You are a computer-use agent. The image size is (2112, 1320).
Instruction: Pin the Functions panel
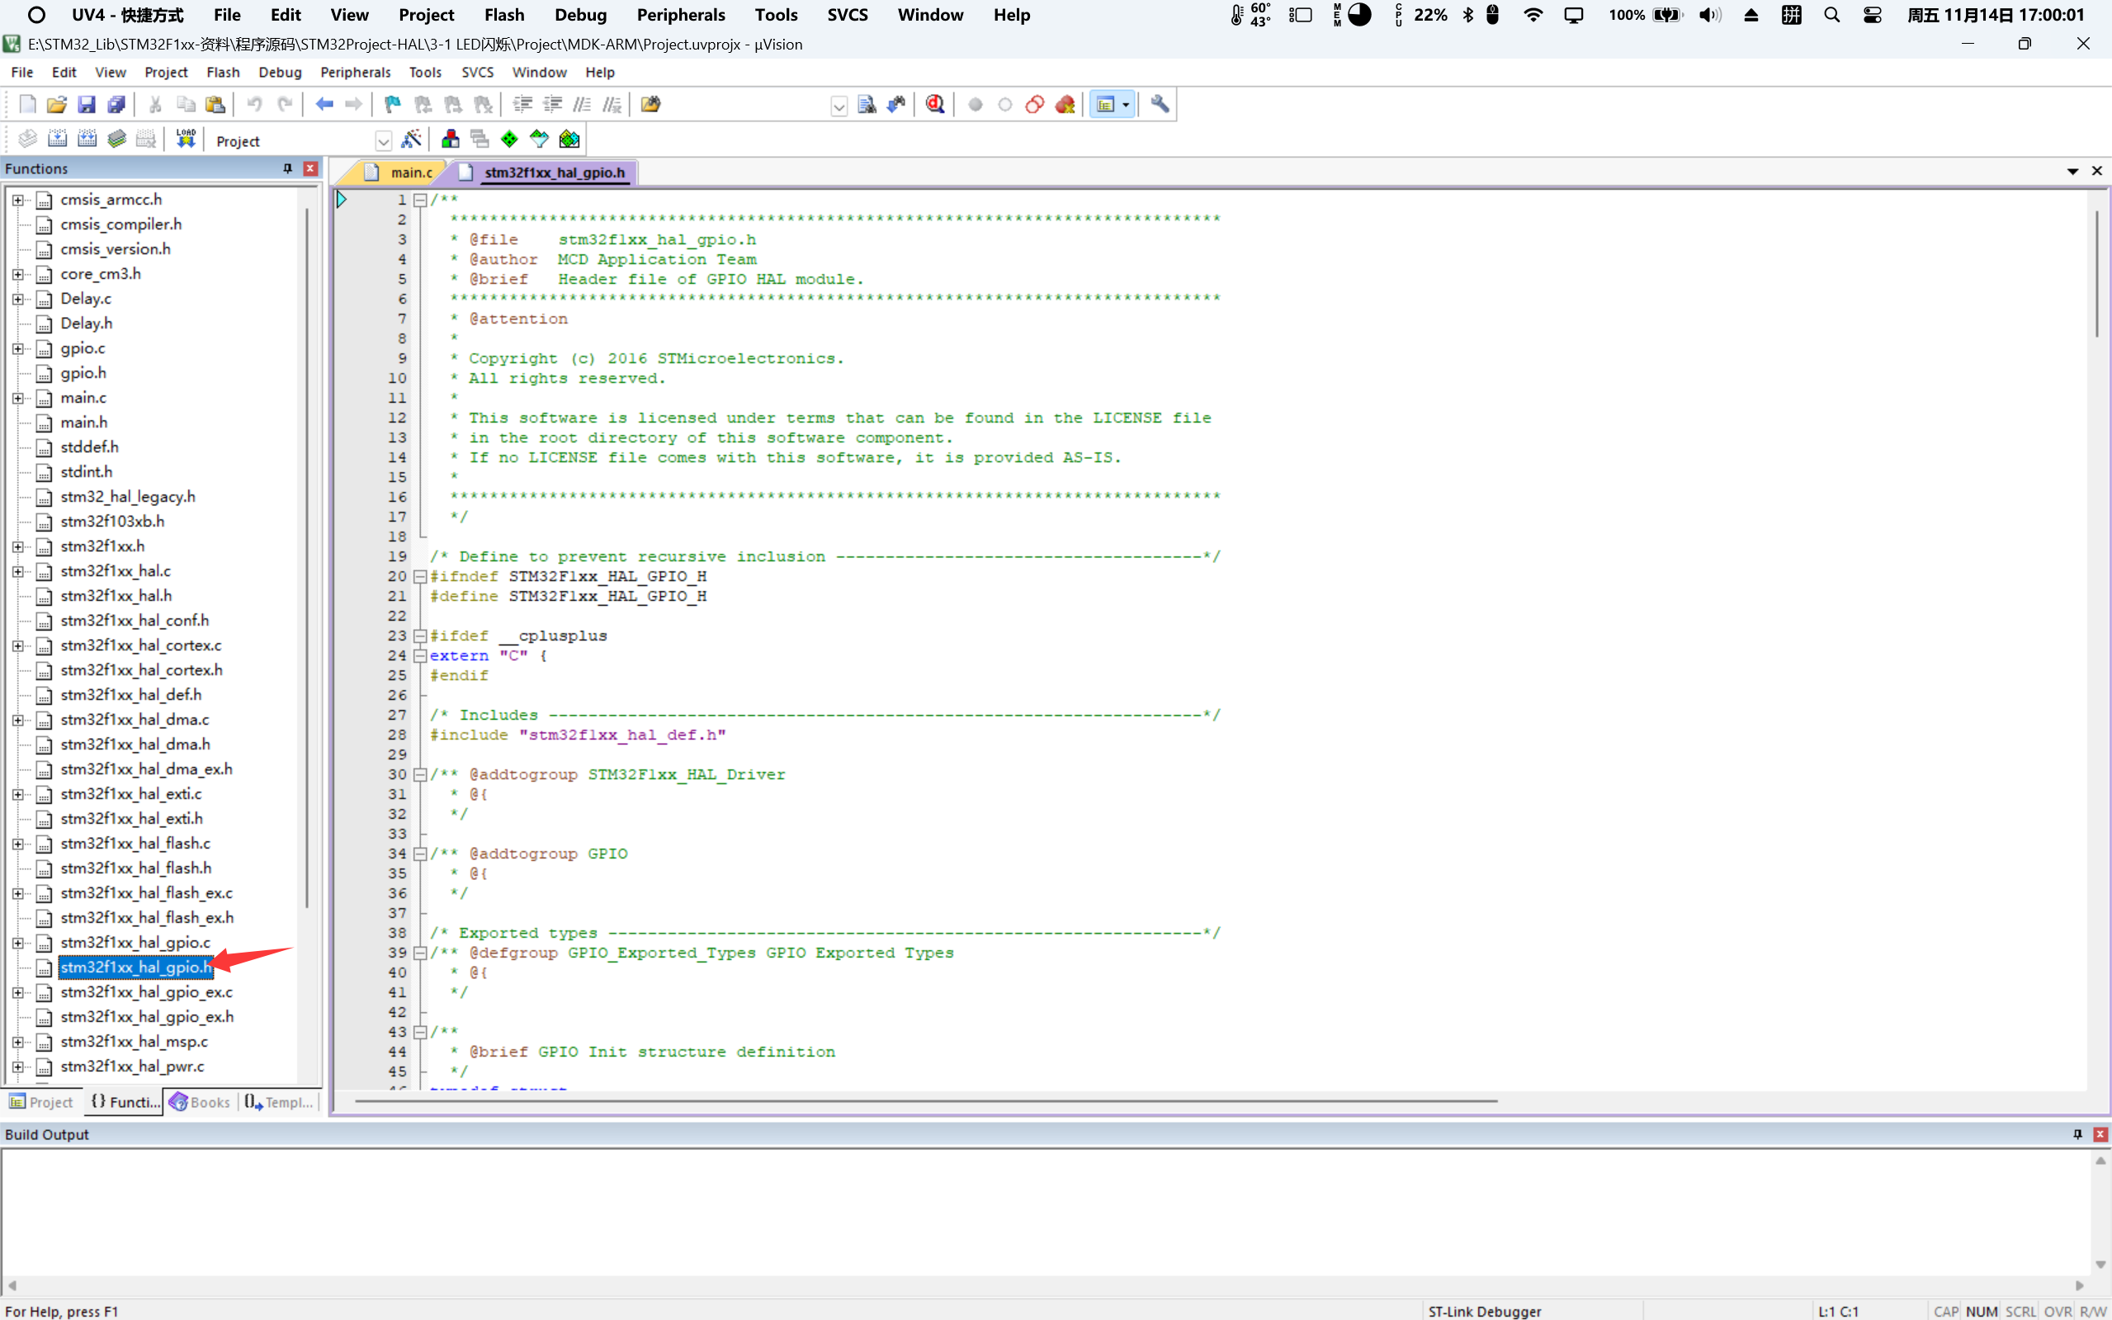coord(287,168)
